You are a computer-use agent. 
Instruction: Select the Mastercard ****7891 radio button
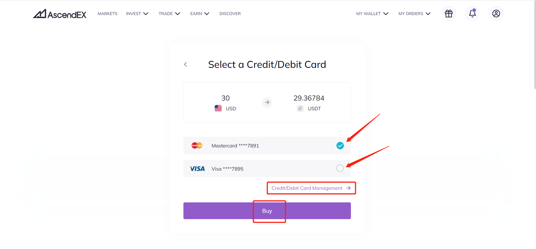point(340,145)
